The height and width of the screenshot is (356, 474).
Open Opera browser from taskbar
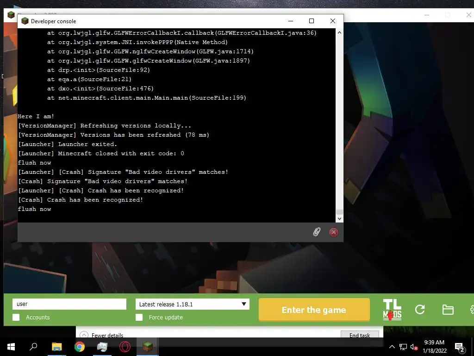pyautogui.click(x=125, y=347)
